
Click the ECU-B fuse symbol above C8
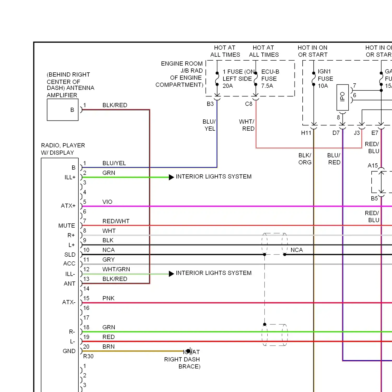click(256, 79)
